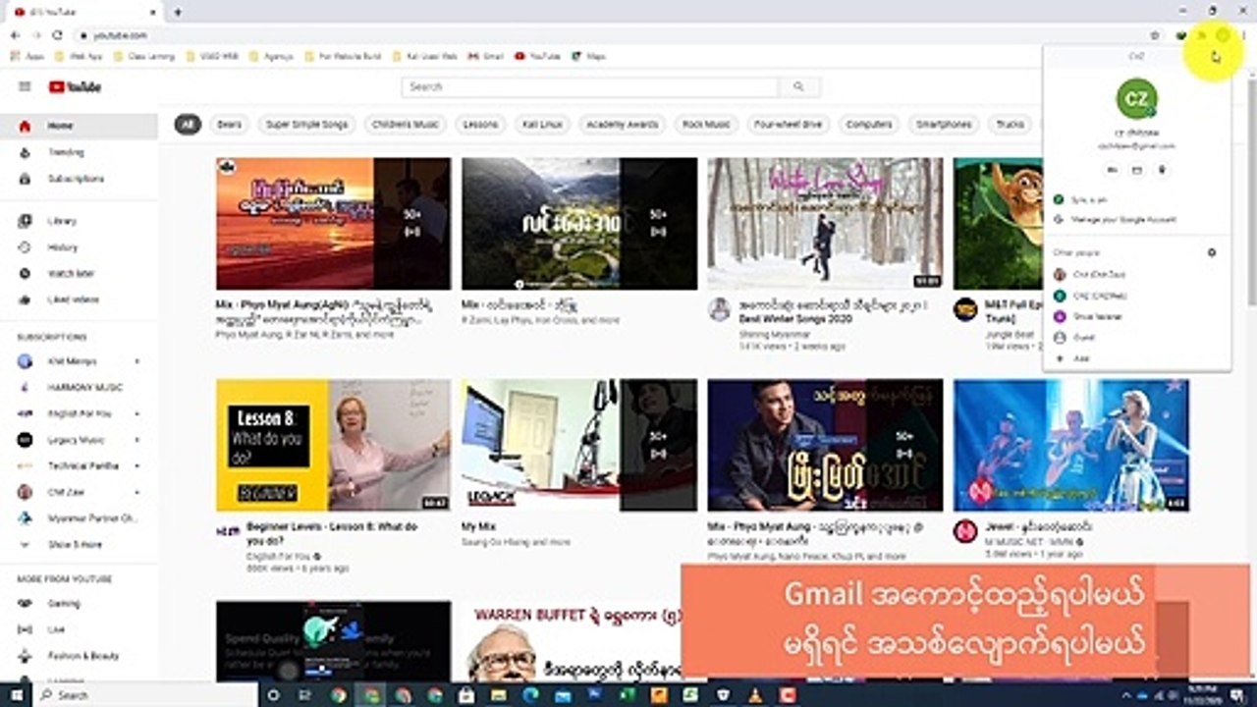Click the magnifier search button beside the search box
Image resolution: width=1257 pixels, height=707 pixels.
[x=798, y=86]
